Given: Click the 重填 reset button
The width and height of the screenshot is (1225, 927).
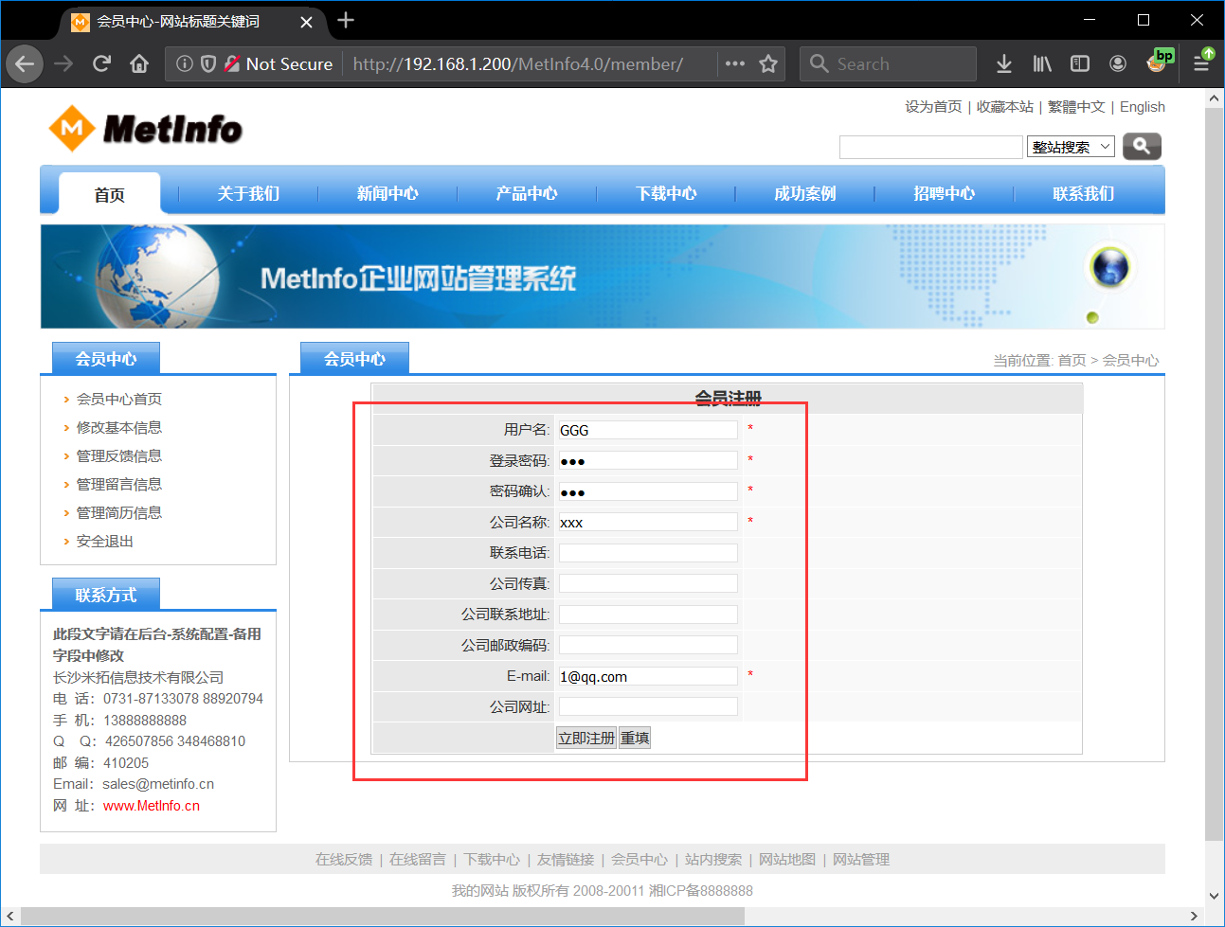Looking at the screenshot, I should (x=635, y=739).
